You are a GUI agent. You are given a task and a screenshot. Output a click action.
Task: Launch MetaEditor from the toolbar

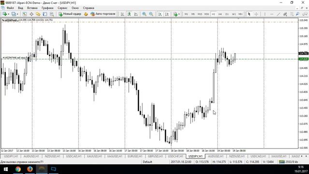click(x=86, y=14)
